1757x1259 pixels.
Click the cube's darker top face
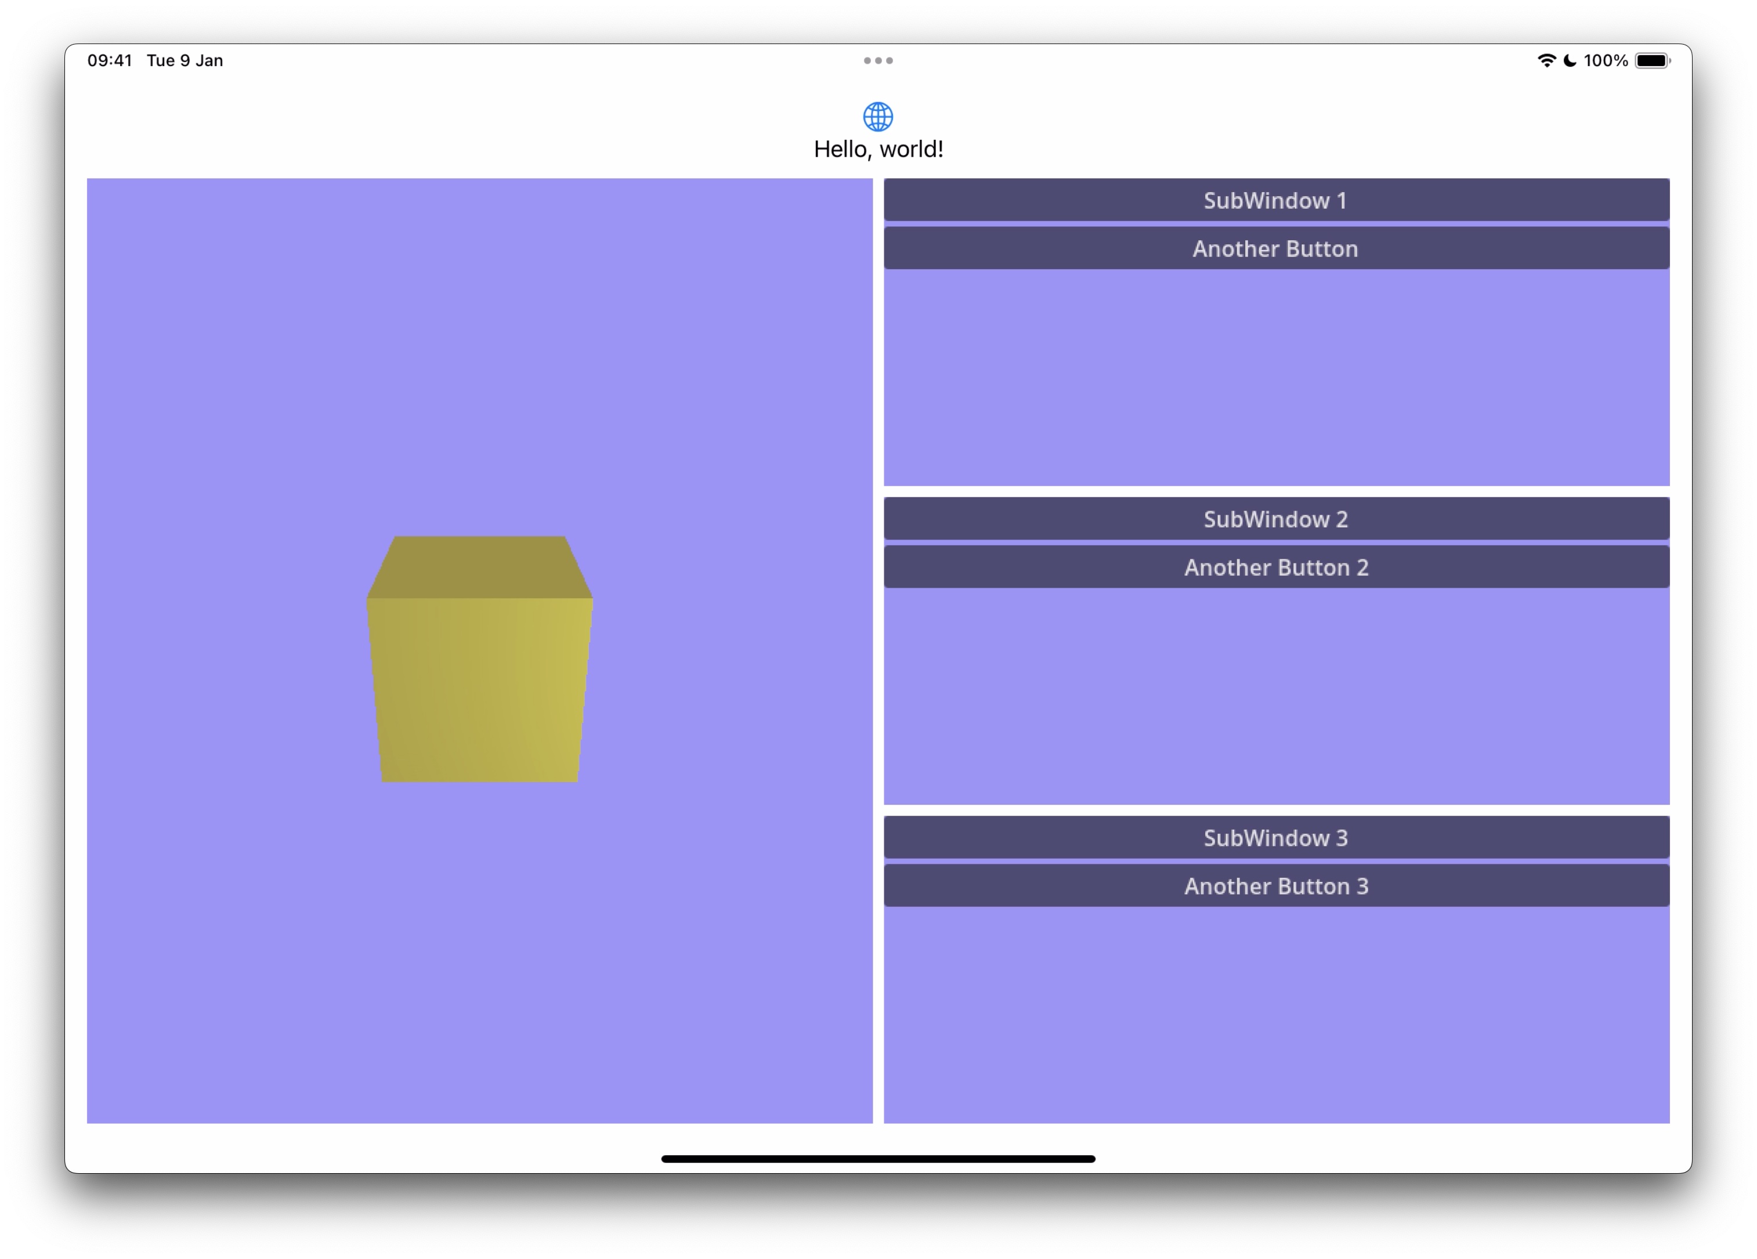[479, 567]
